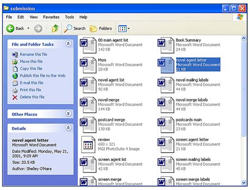
Task: Open the Favorites menu
Action: click(51, 17)
